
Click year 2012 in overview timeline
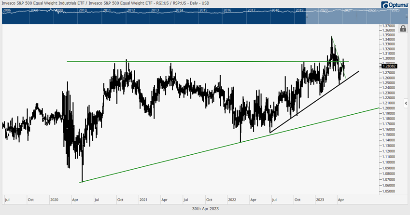(x=131, y=10)
